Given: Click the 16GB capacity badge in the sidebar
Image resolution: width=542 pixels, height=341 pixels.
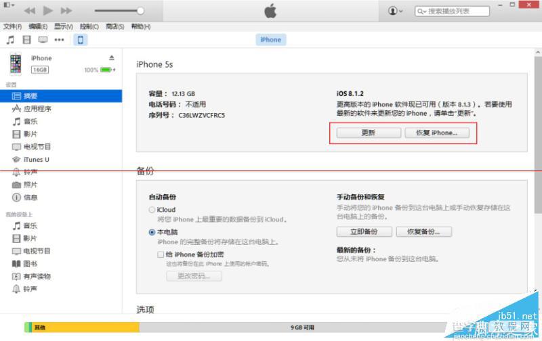Looking at the screenshot, I should 40,70.
